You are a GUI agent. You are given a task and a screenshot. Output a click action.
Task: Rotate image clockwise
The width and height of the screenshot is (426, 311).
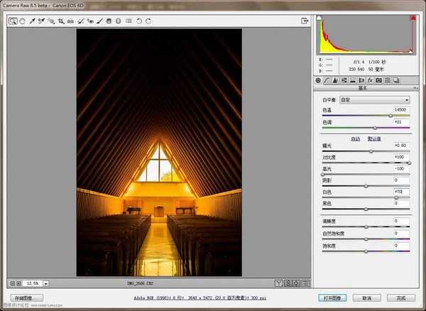148,21
